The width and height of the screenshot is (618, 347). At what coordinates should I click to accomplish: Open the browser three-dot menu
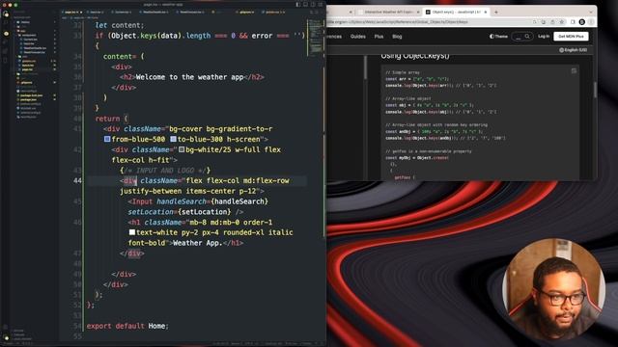[x=591, y=22]
